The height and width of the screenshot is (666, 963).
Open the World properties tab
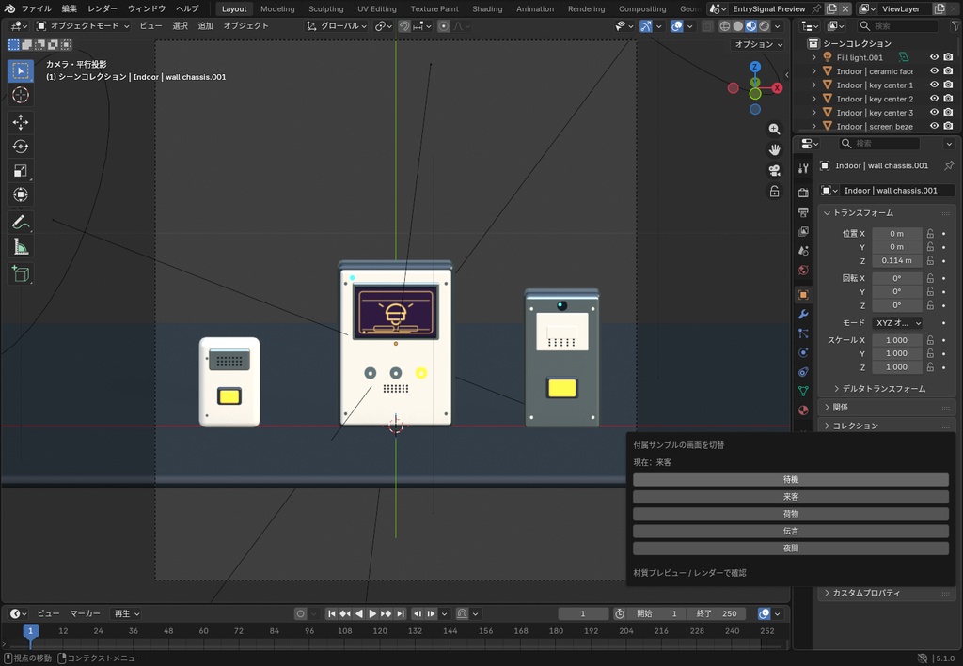[803, 271]
